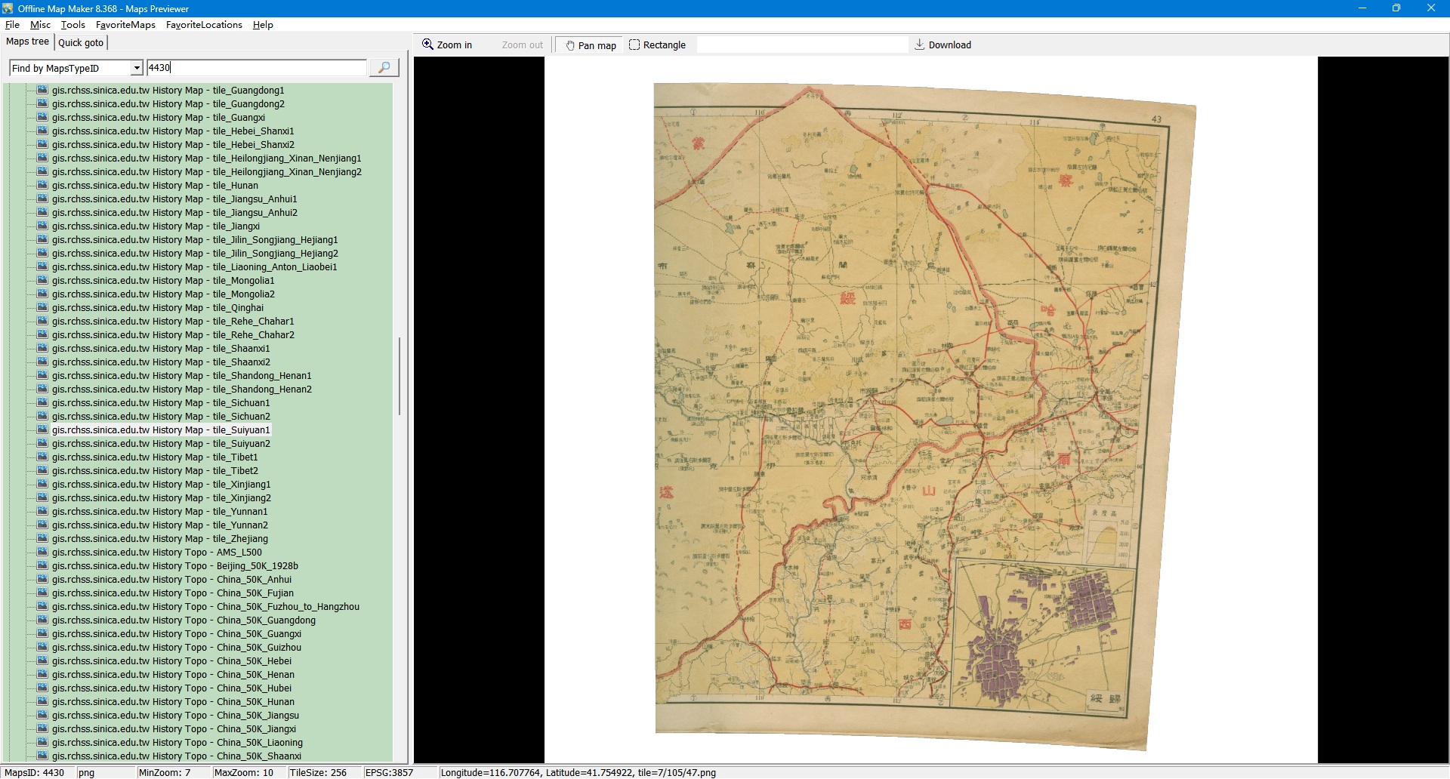Click the magnifier search button

(384, 68)
